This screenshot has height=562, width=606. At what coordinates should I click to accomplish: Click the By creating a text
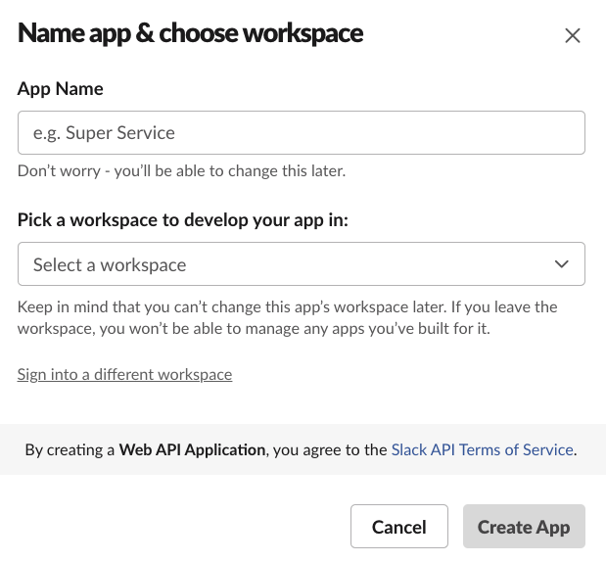point(70,450)
